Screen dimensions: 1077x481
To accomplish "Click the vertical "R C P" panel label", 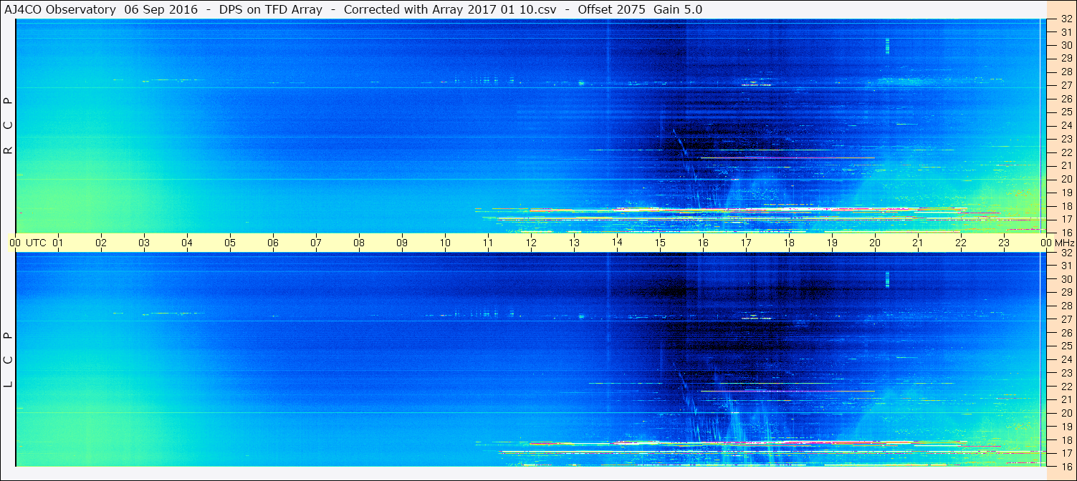I will tap(9, 126).
